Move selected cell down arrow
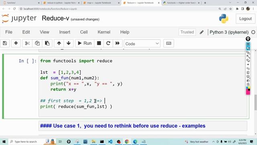Screen dimensions: 257x145 point(69,43)
